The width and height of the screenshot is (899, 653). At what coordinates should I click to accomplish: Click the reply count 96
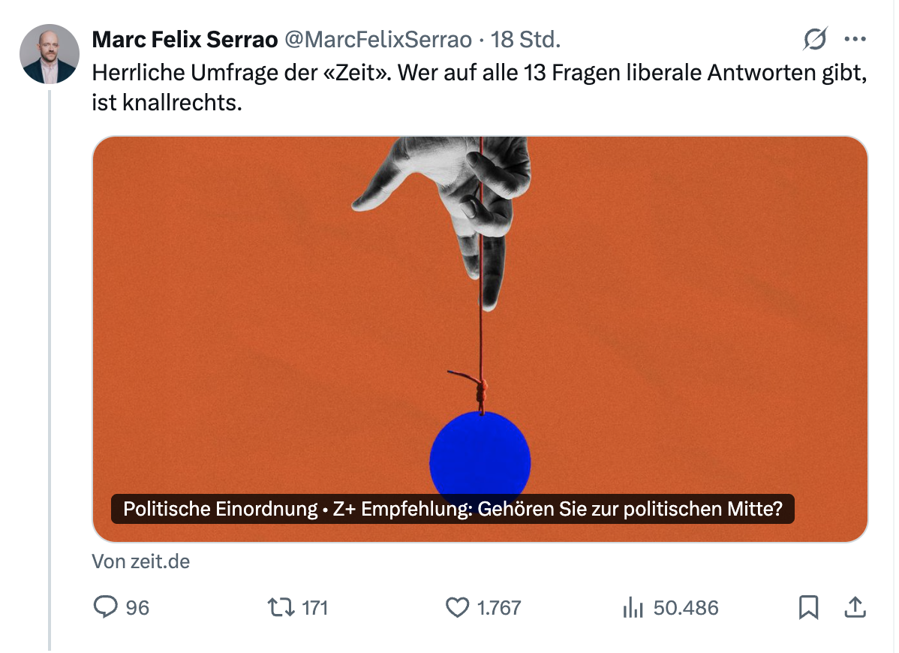[137, 607]
